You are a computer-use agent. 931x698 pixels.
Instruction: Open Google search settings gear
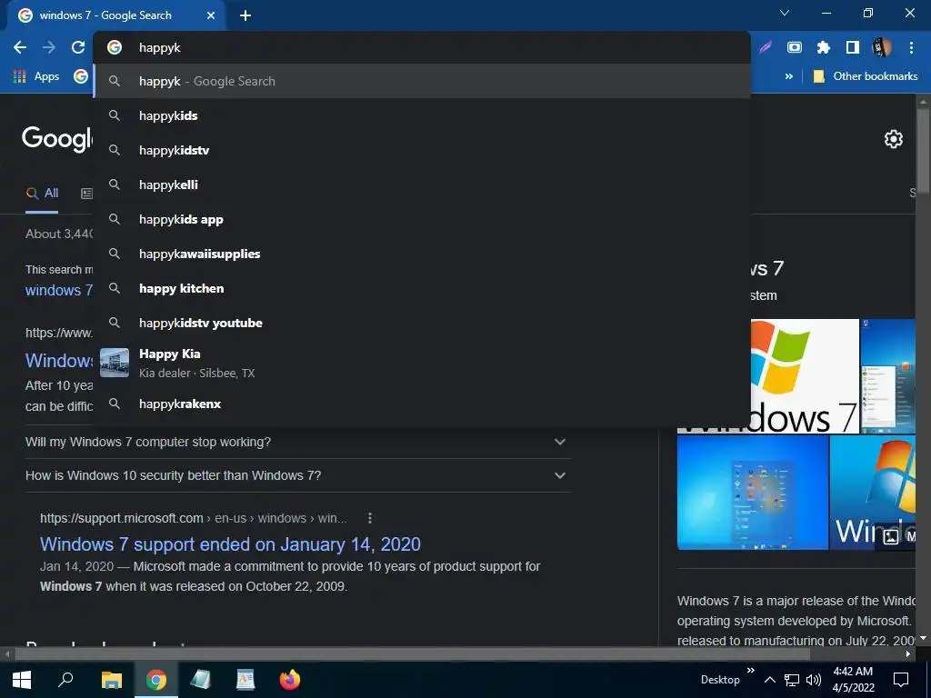click(894, 139)
